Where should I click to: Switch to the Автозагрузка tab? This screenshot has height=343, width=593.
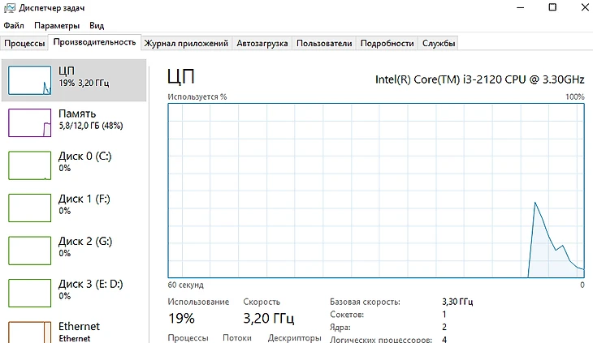[x=262, y=43]
